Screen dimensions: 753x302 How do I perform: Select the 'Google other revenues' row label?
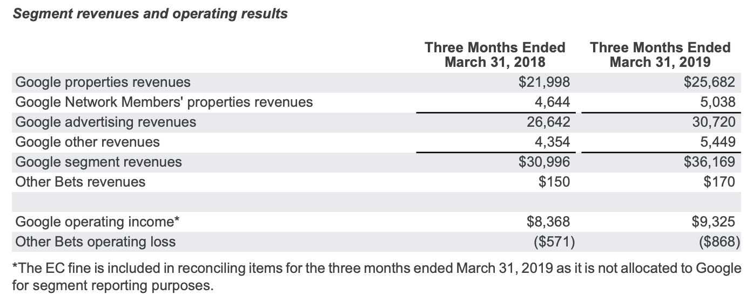(x=88, y=142)
